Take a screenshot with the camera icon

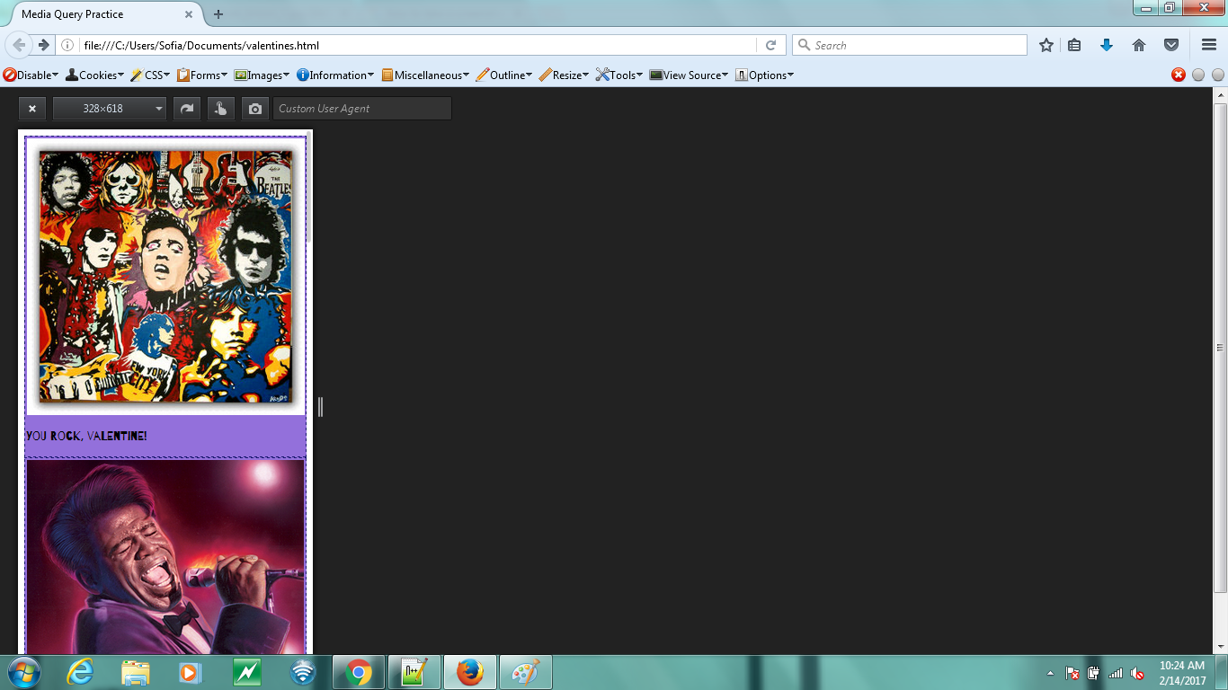(255, 109)
